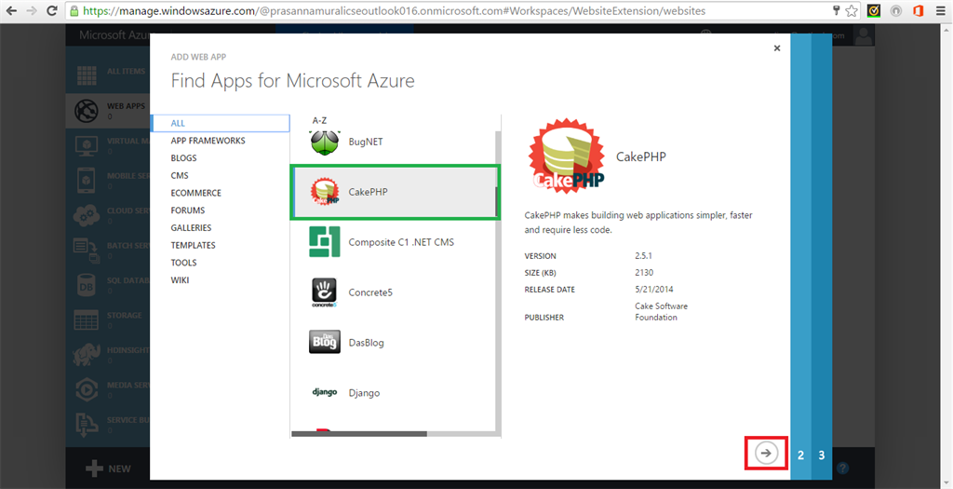
Task: Jump to wizard step 3
Action: 821,455
